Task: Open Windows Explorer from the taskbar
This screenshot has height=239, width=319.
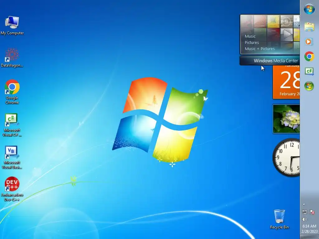Action: click(309, 27)
